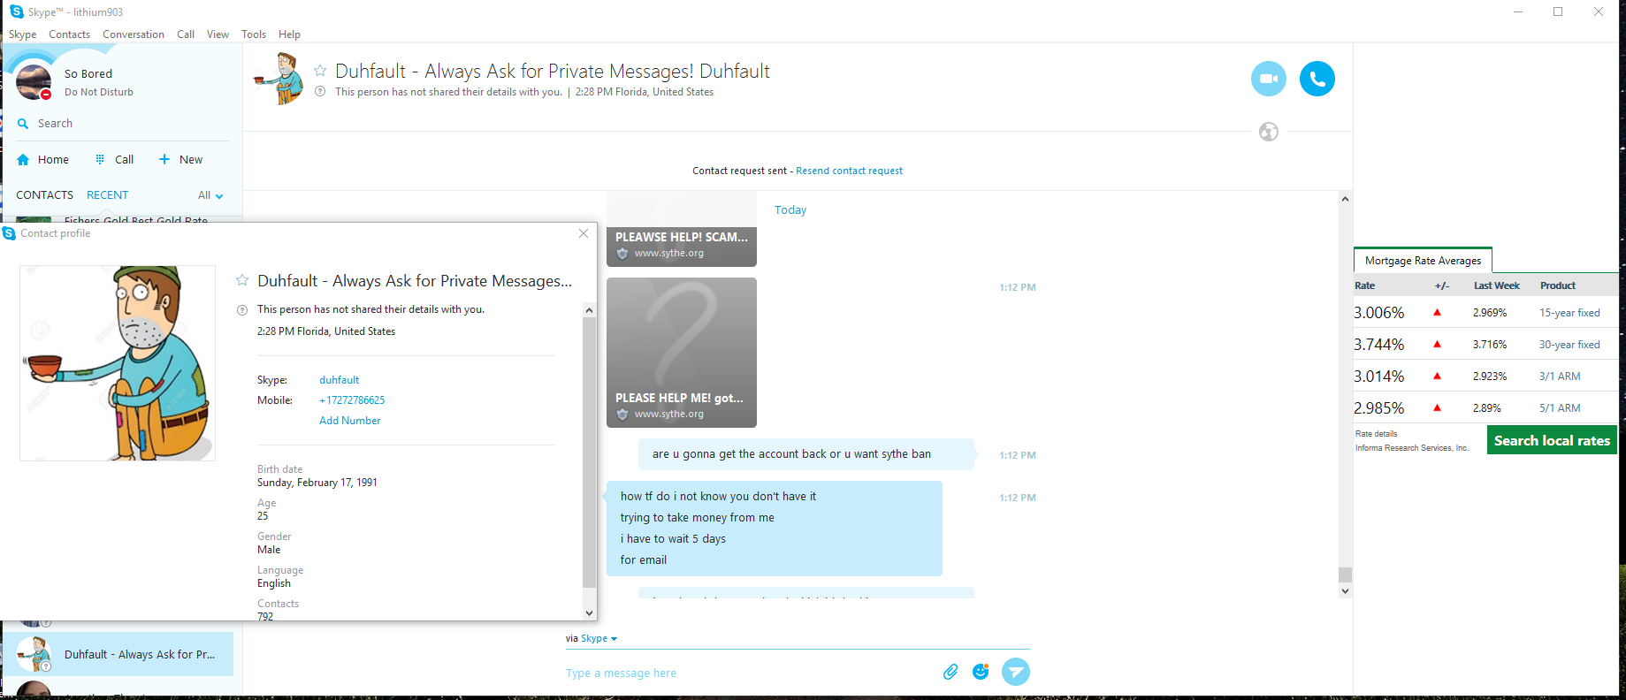Open the Help menu

pos(289,34)
